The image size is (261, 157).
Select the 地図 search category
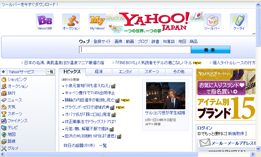click(x=182, y=42)
